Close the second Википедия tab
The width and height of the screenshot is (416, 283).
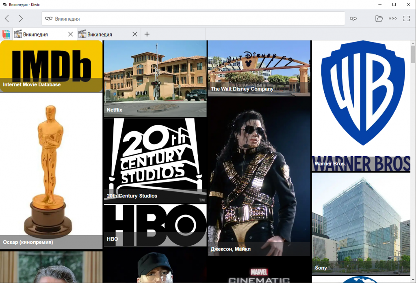pos(135,34)
